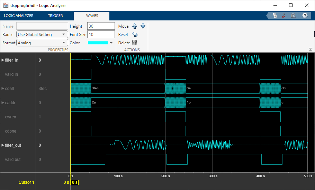The image size is (315, 190).
Task: Expand the filter_out signal group
Action: click(3, 145)
